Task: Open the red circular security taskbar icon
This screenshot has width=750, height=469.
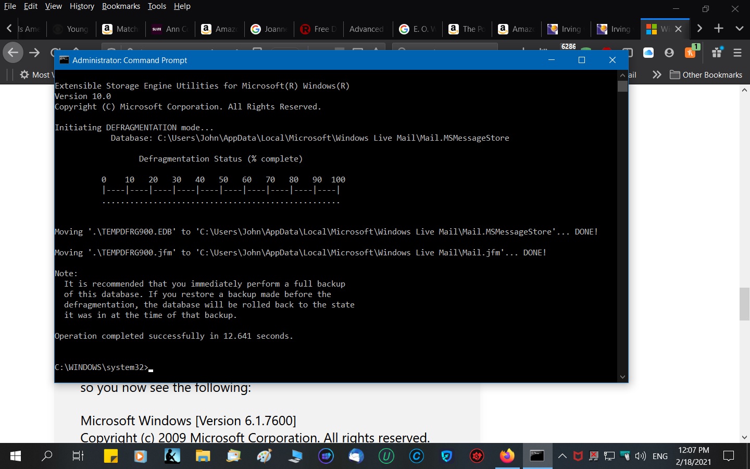Action: pos(477,456)
